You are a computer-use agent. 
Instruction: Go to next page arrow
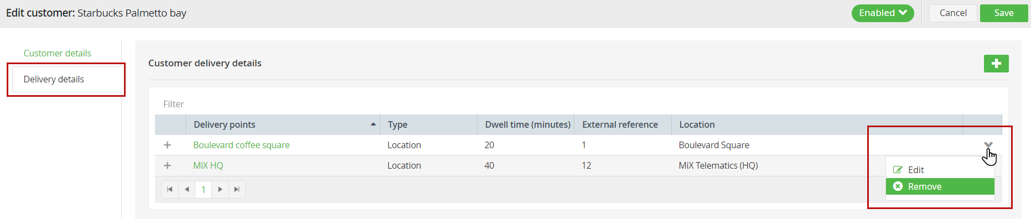[x=220, y=189]
